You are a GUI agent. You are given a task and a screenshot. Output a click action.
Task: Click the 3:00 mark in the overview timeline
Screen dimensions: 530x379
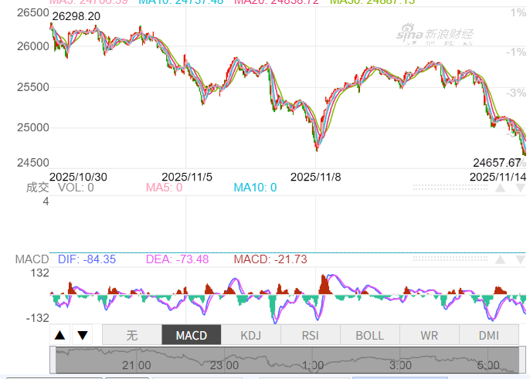pos(400,365)
